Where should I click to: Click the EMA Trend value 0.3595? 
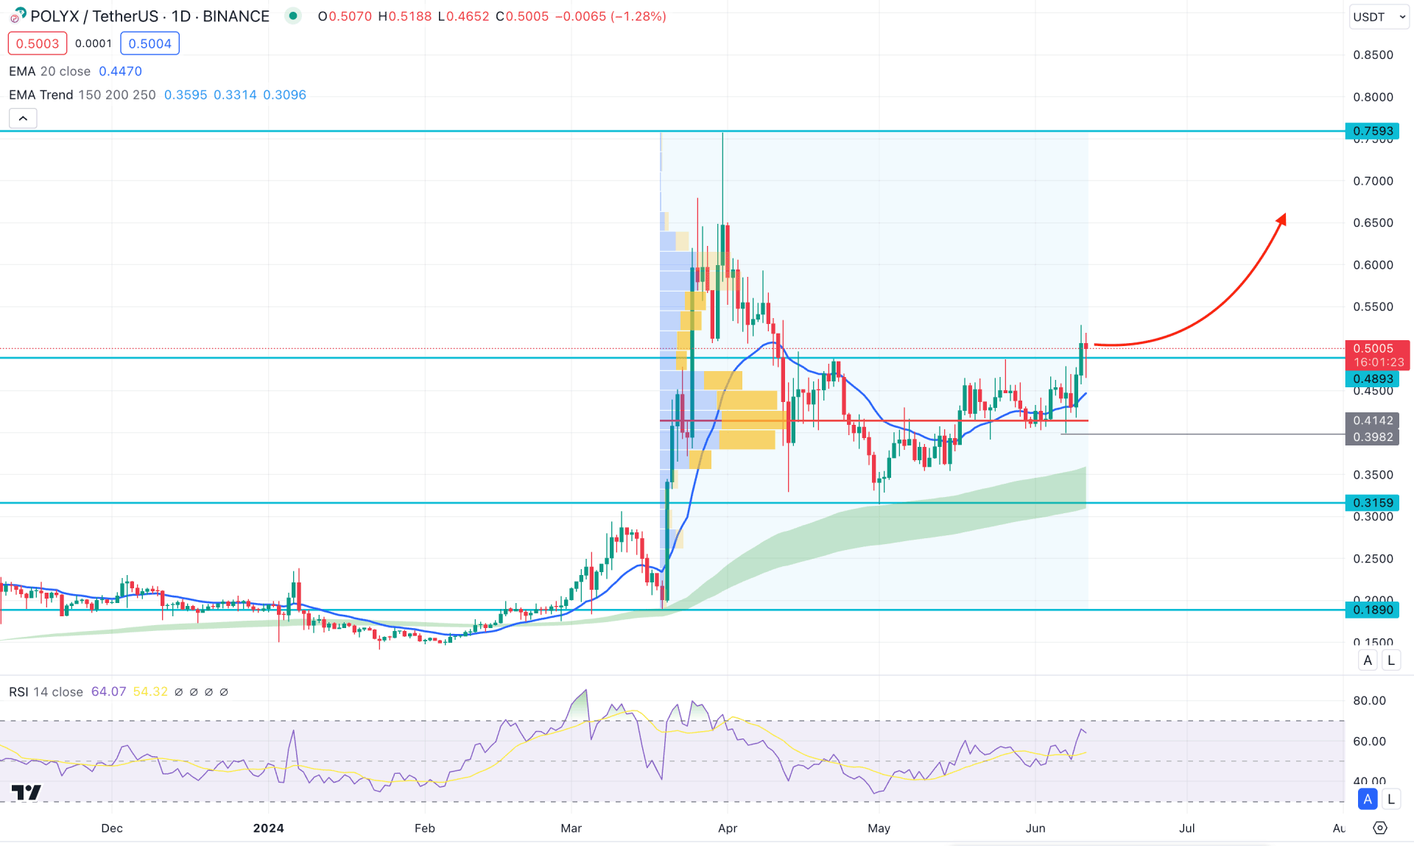(186, 95)
